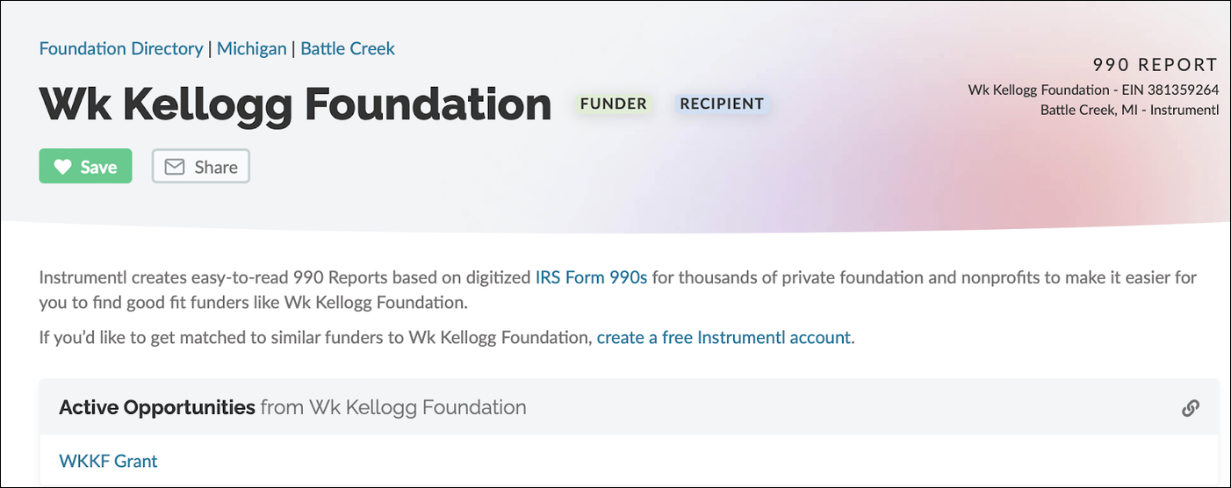Click the envelope icon on Share button
This screenshot has width=1231, height=488.
pos(175,167)
